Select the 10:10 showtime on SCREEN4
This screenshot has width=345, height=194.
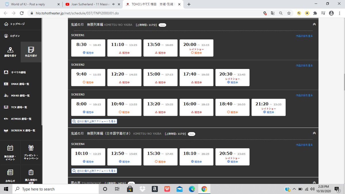88,157
